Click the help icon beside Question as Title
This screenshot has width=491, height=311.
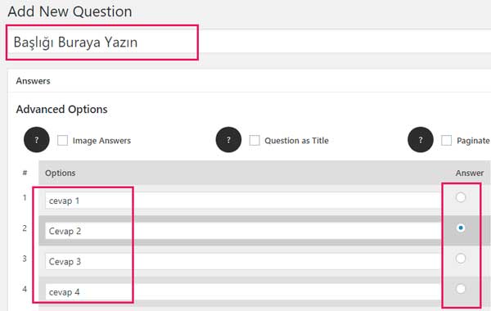point(228,140)
